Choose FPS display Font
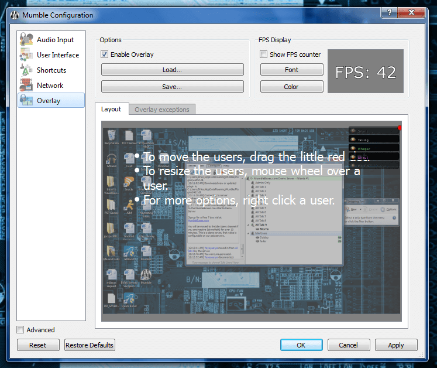The width and height of the screenshot is (437, 368). pos(291,70)
